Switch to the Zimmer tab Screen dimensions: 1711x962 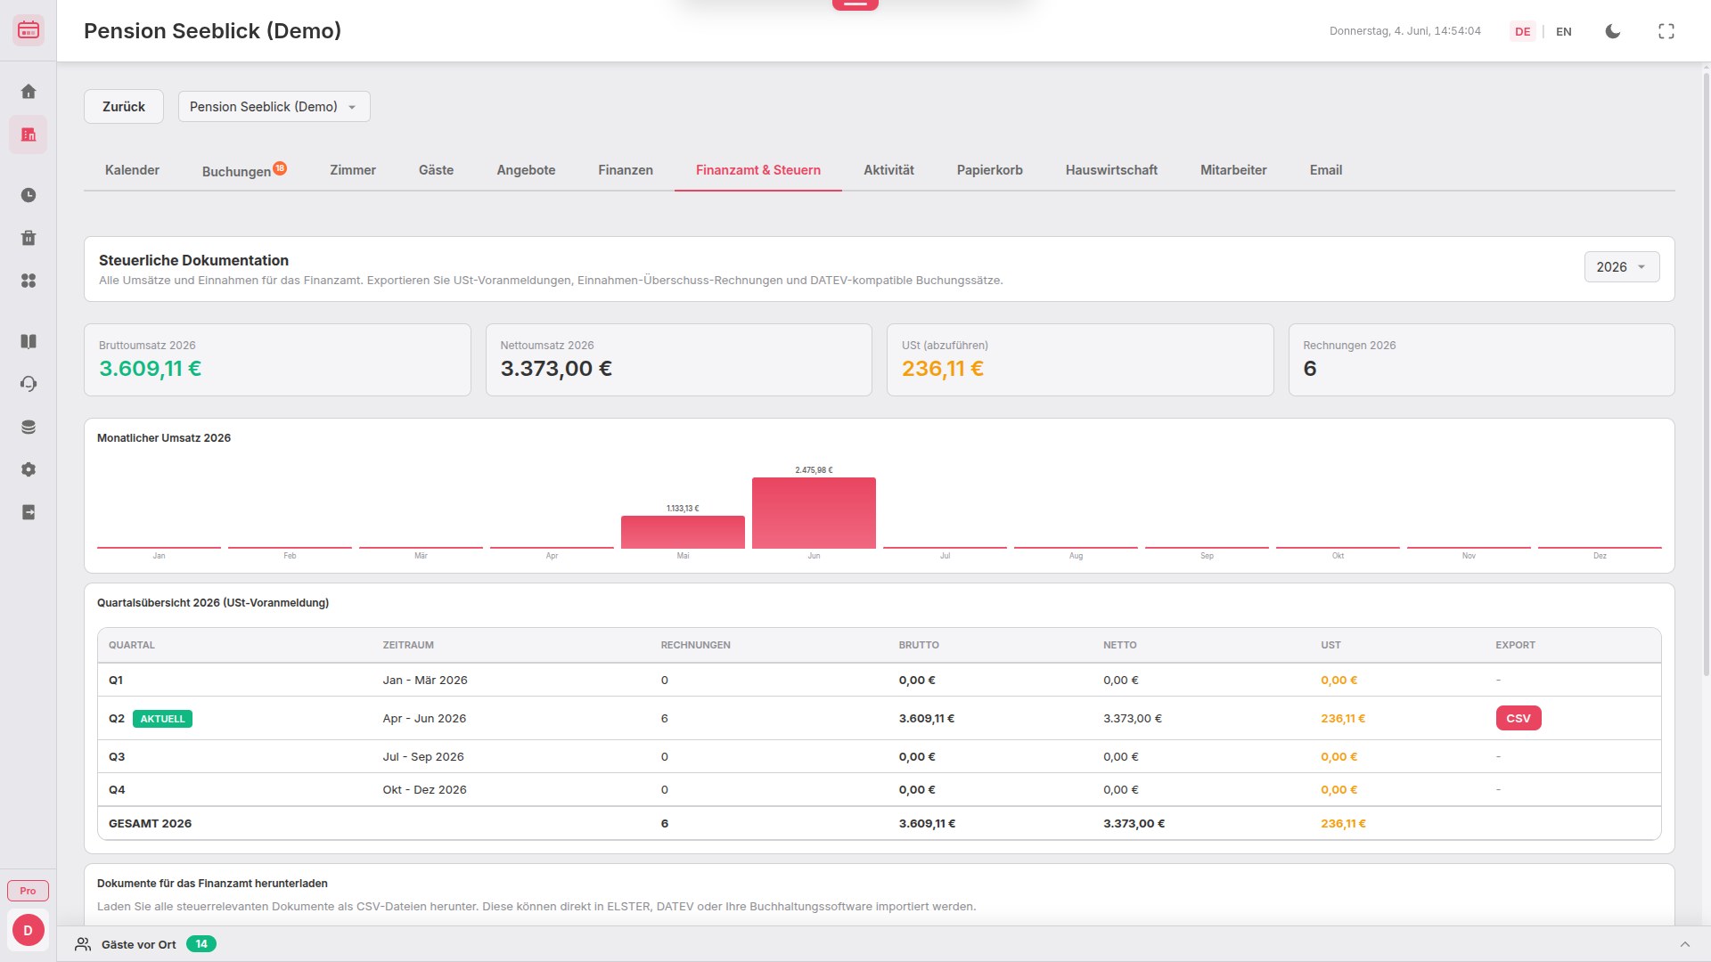[x=353, y=170]
